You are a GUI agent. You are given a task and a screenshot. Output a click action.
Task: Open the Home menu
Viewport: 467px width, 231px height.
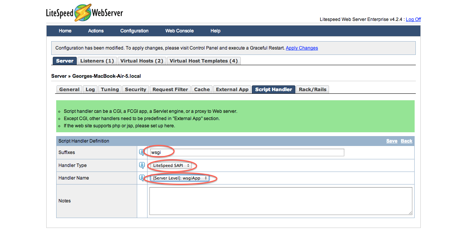coord(65,31)
